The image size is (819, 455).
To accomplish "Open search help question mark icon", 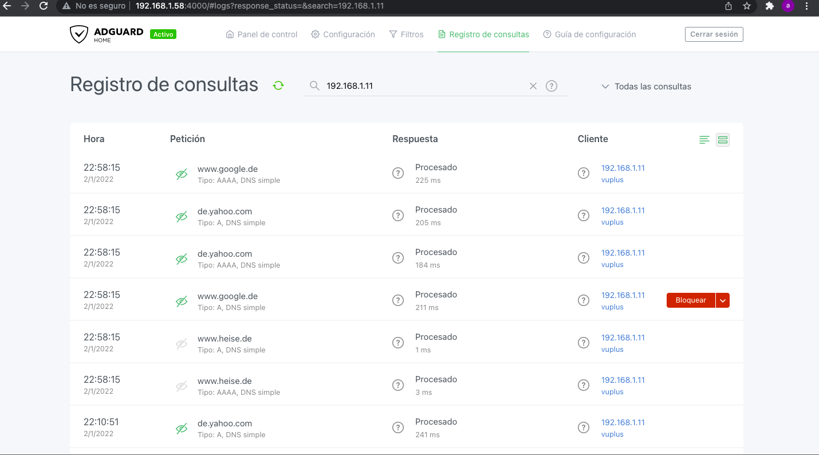I will (552, 86).
